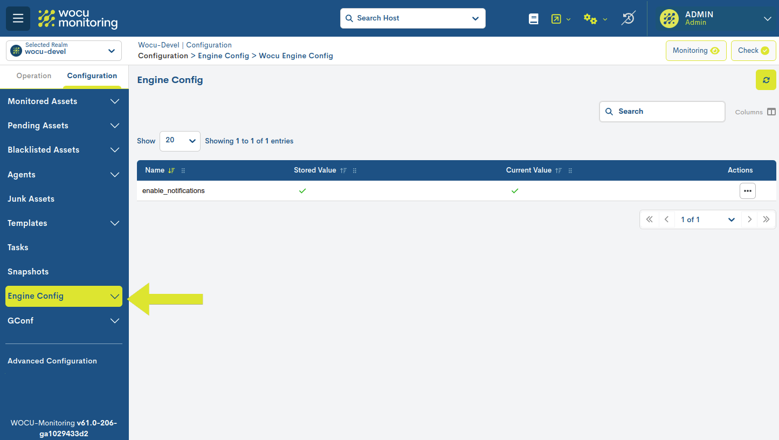Open the documentation book icon

click(x=534, y=19)
